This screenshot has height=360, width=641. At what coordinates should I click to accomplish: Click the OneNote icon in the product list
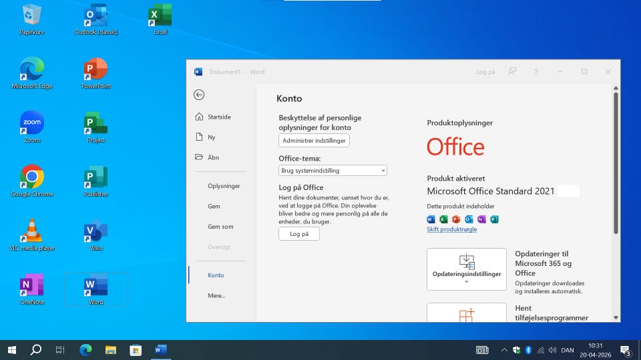(x=481, y=219)
